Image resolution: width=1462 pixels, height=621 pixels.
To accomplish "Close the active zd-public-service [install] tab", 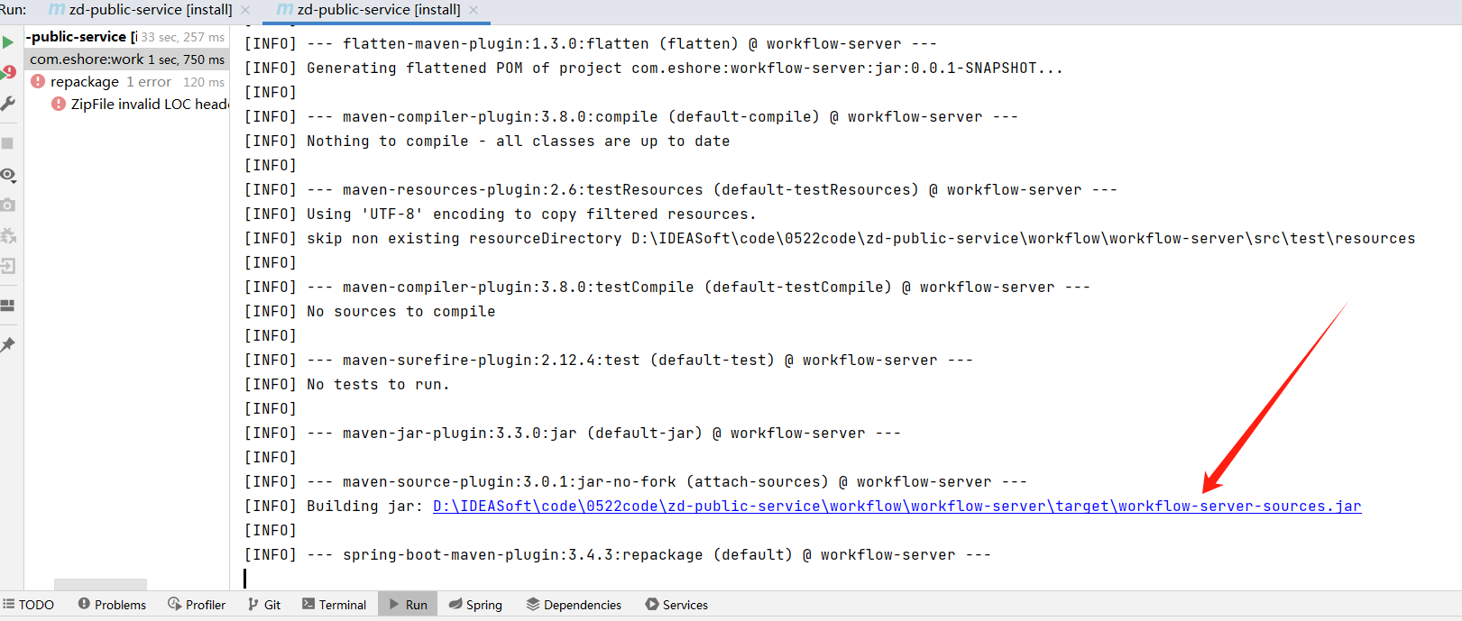I will tap(474, 10).
